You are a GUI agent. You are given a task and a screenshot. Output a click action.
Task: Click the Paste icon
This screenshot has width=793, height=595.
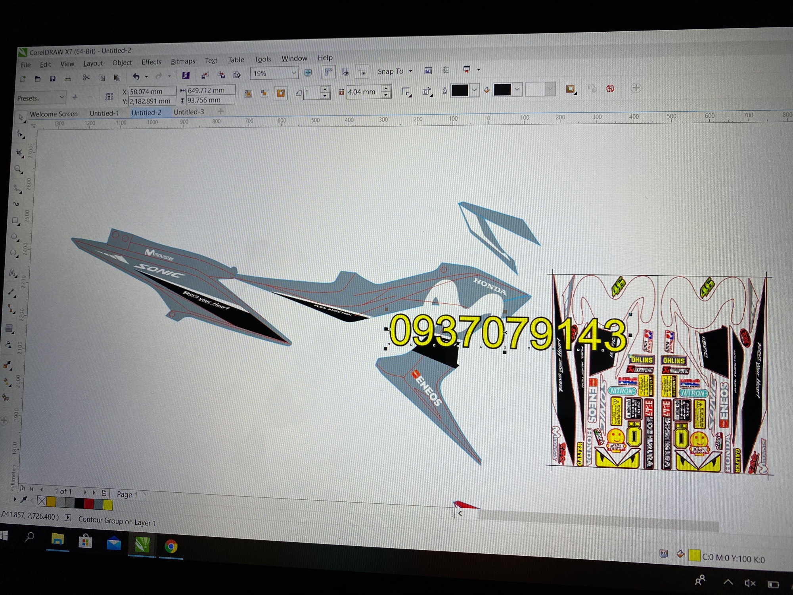click(117, 77)
